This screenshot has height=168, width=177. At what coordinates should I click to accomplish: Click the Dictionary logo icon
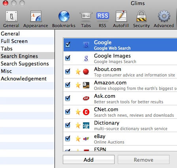tap(86, 125)
